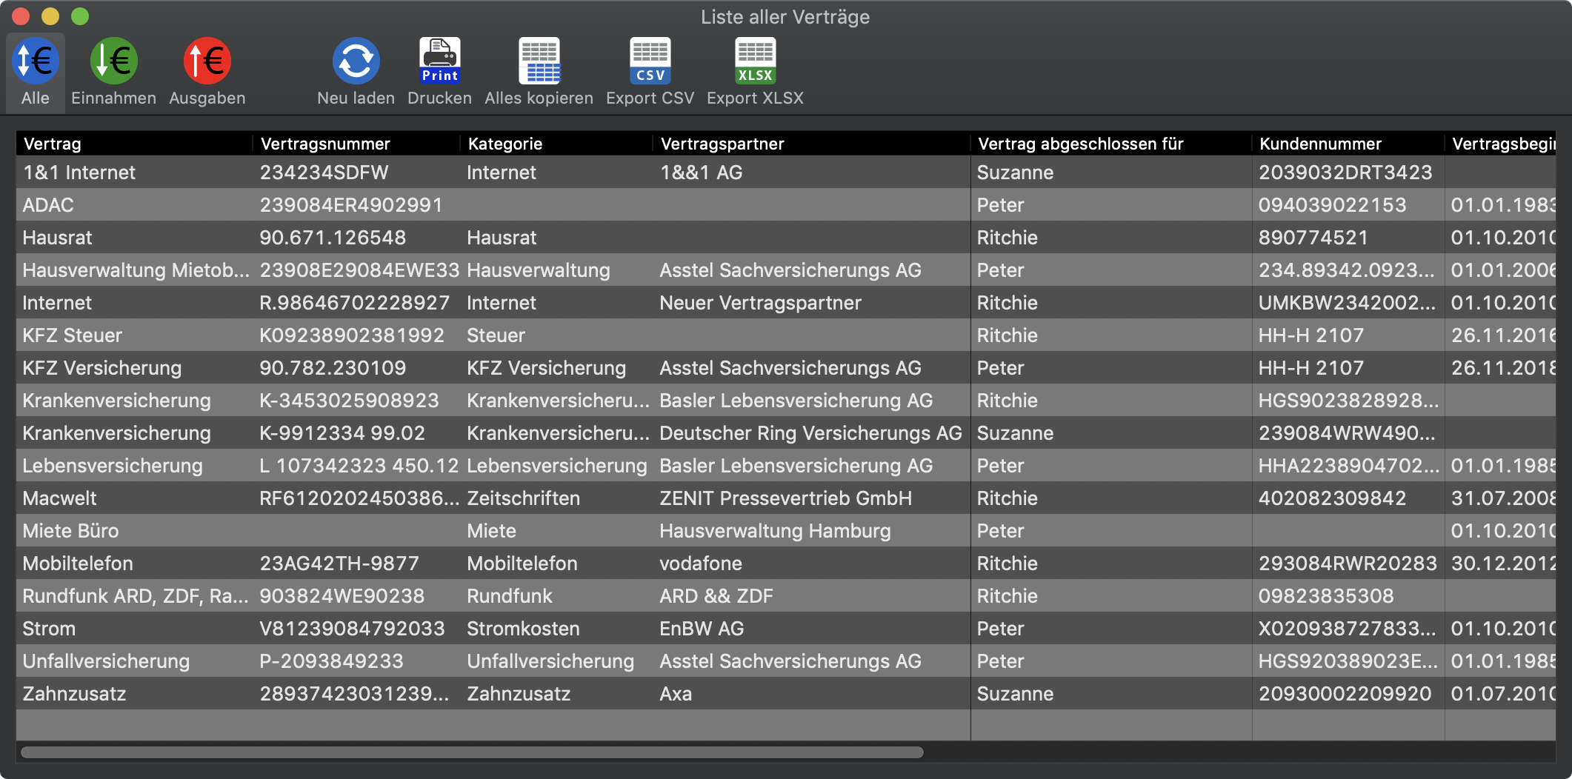1572x779 pixels.
Task: Select the 1&1 Internet contract row
Action: 786,173
